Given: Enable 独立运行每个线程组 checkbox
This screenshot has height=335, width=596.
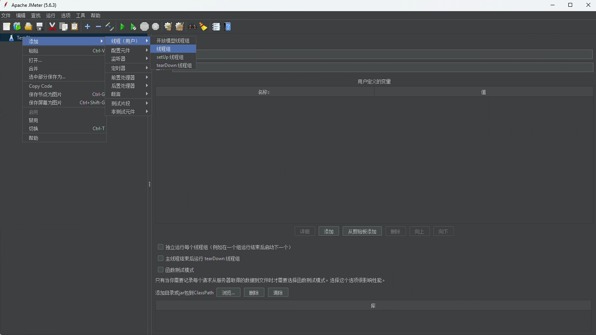Looking at the screenshot, I should 160,247.
